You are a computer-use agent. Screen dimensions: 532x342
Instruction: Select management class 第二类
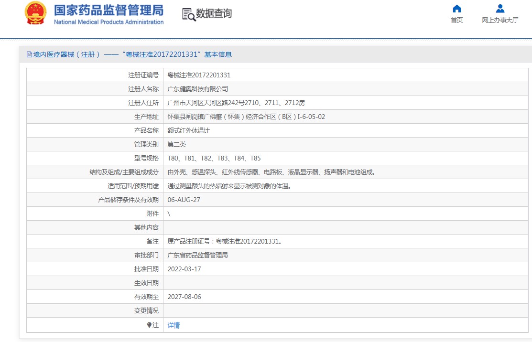tap(177, 144)
